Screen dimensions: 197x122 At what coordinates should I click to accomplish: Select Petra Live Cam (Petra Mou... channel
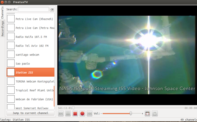click(x=31, y=28)
